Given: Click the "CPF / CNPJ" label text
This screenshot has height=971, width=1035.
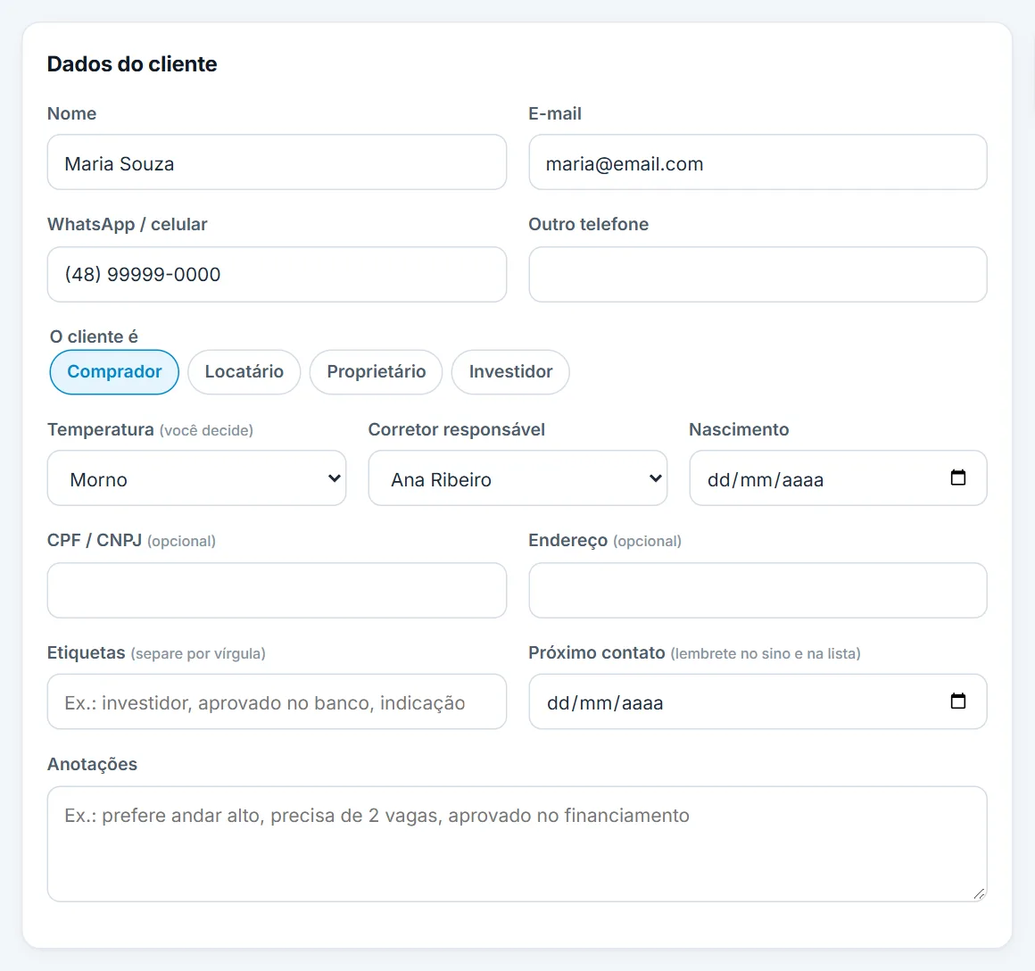Looking at the screenshot, I should click(95, 541).
